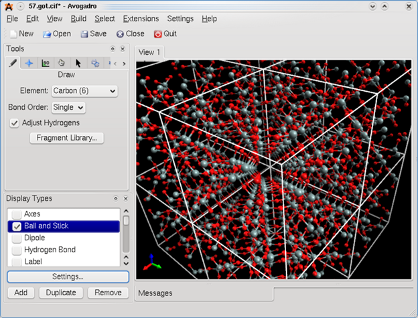Select the Navigate tool star icon

(x=29, y=63)
